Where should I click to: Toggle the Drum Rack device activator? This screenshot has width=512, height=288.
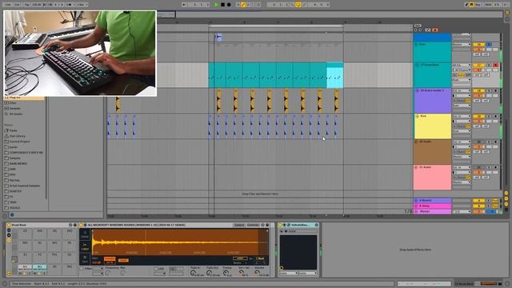(9, 226)
